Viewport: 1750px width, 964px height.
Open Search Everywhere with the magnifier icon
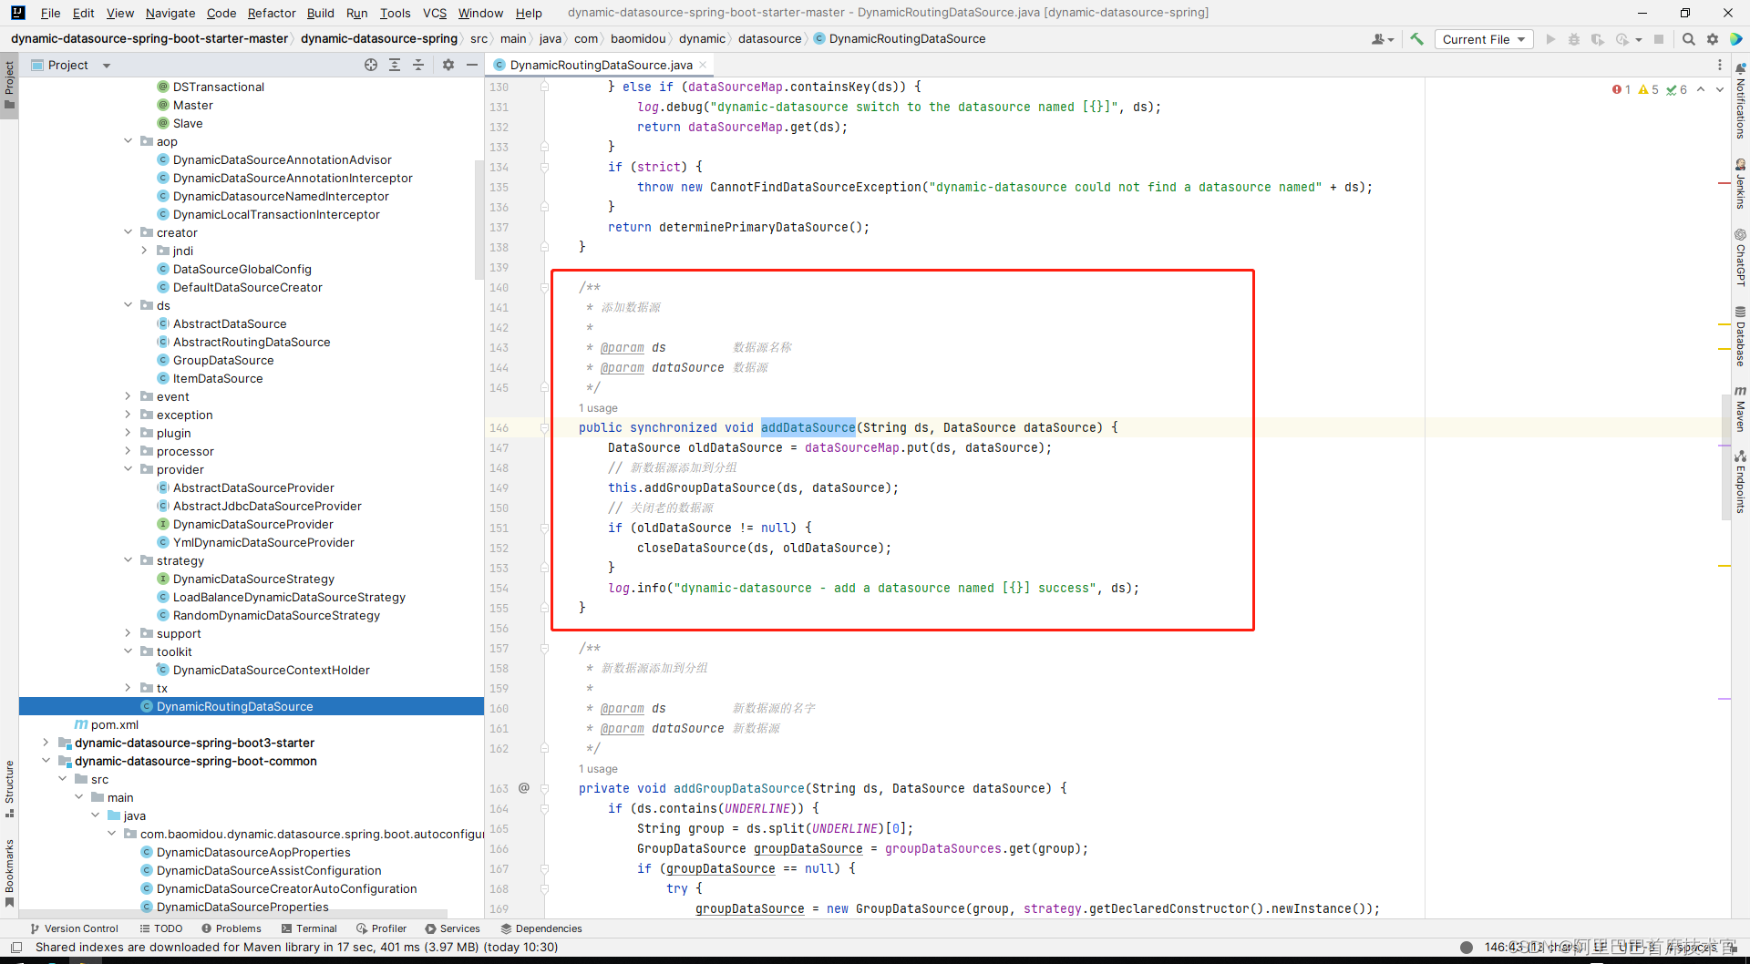tap(1689, 39)
